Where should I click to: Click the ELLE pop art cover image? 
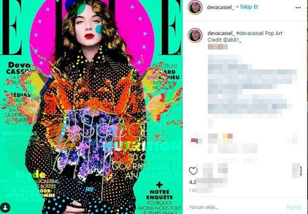tap(91, 107)
